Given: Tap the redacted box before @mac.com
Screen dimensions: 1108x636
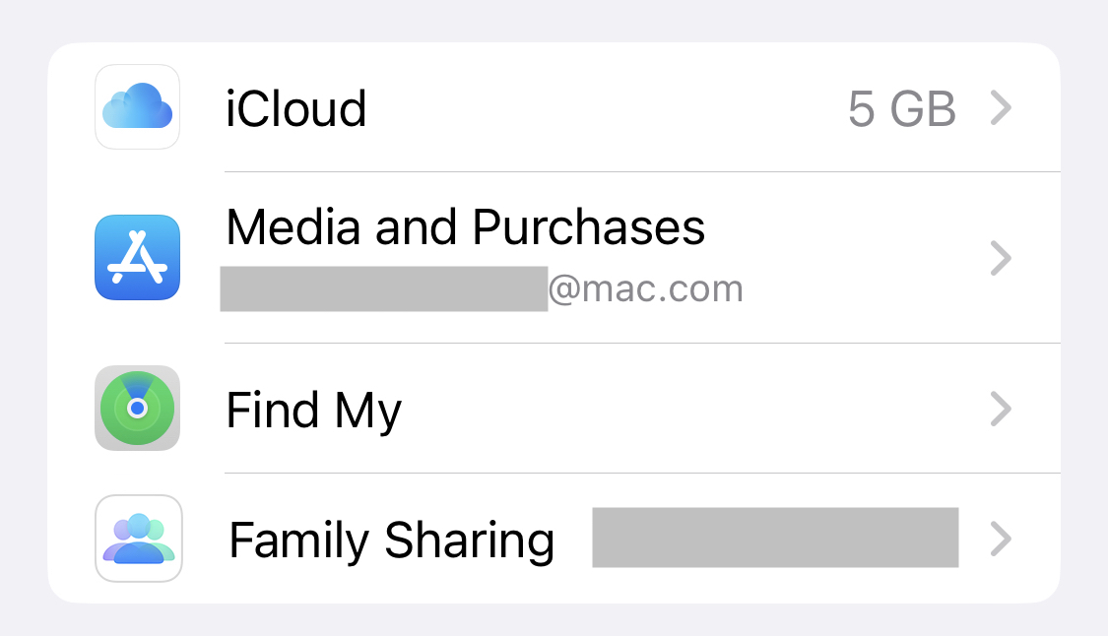Looking at the screenshot, I should [384, 288].
